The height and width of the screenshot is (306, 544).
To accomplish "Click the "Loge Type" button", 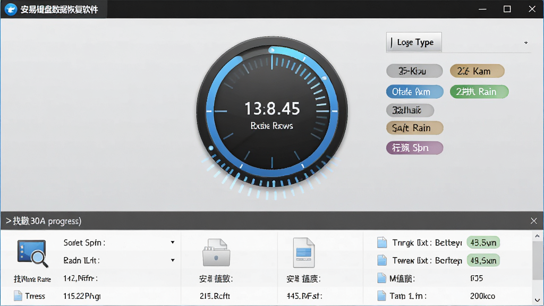I will pyautogui.click(x=414, y=42).
